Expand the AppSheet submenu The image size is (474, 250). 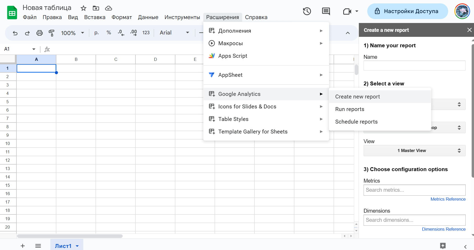266,75
